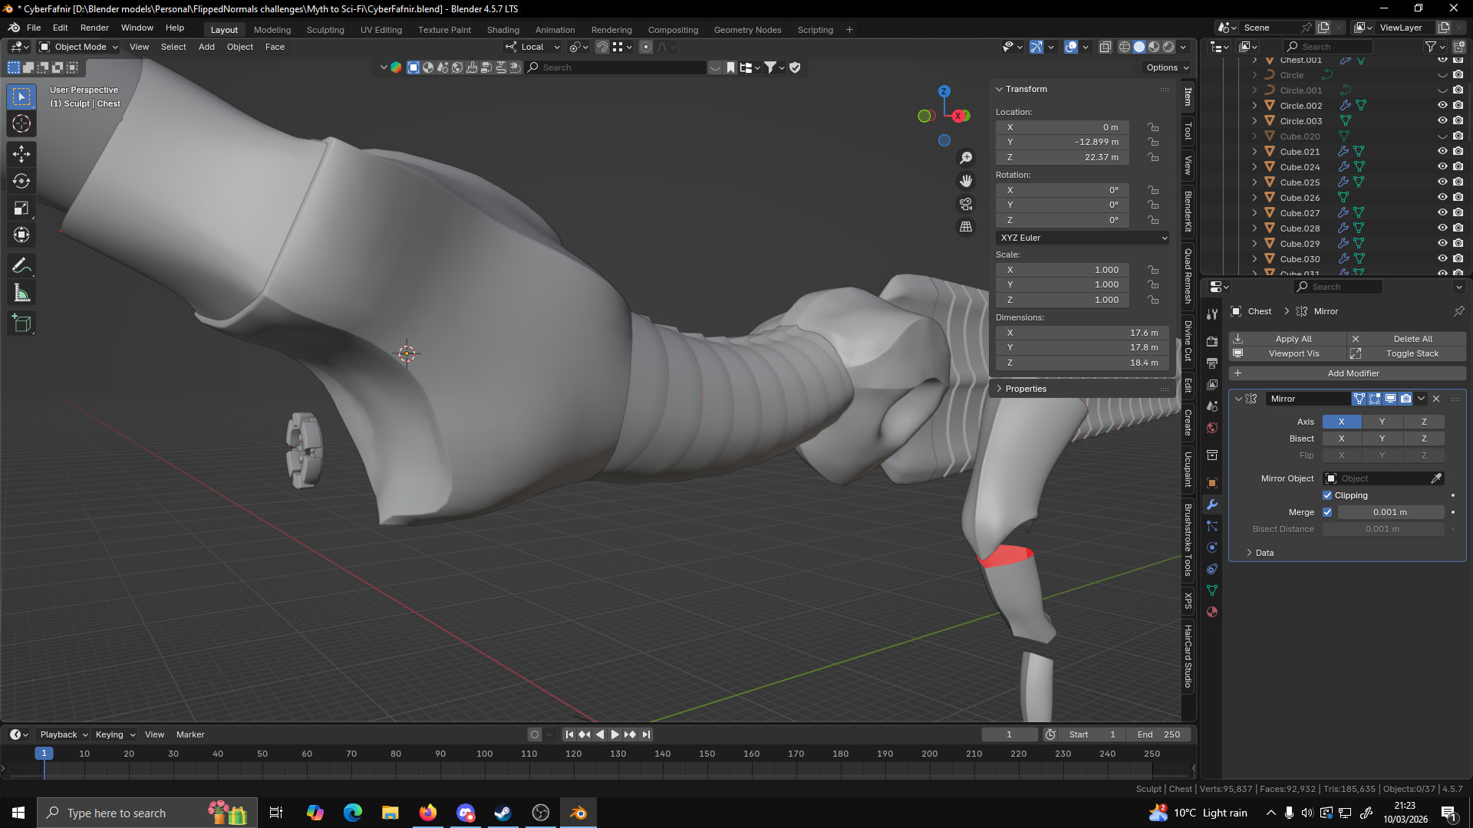The image size is (1473, 828).
Task: Expand the Properties panel section
Action: point(1025,389)
